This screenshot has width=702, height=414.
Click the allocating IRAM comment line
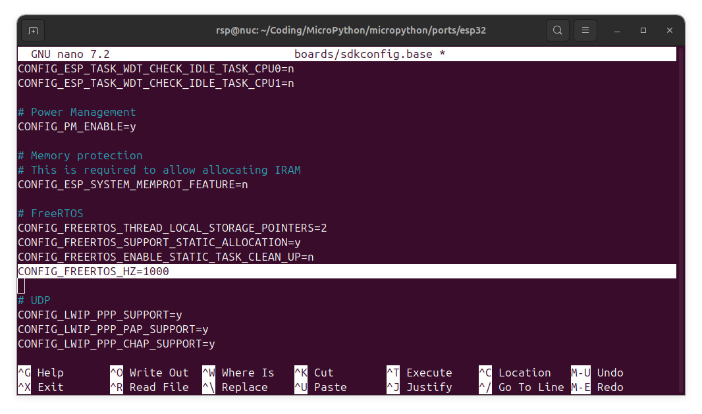(x=159, y=170)
